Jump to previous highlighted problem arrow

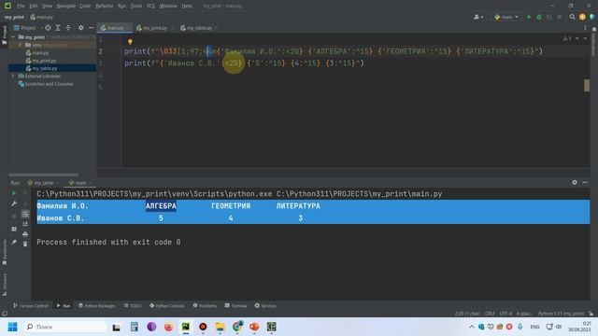tap(577, 39)
